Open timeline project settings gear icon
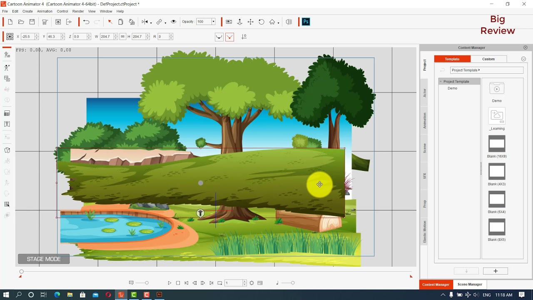The image size is (533, 300). 252,283
